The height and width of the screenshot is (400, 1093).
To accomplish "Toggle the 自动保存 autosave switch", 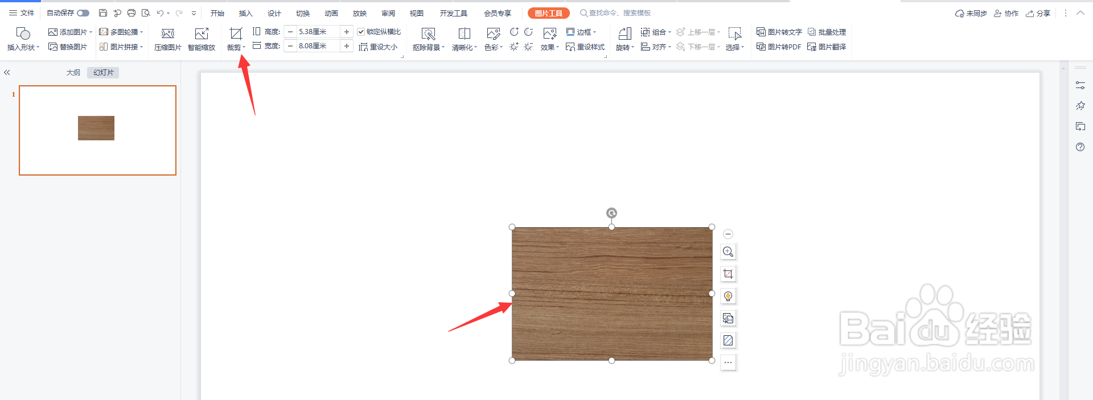I will [x=83, y=13].
